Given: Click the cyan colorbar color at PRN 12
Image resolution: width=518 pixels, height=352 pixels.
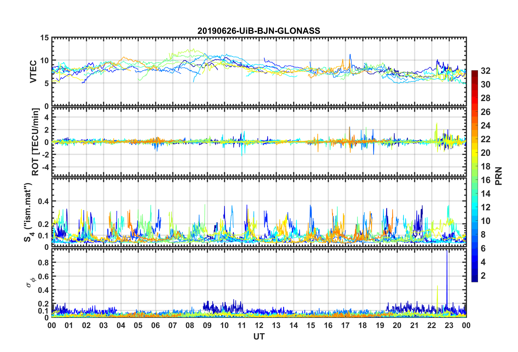Looking at the screenshot, I should click(475, 207).
